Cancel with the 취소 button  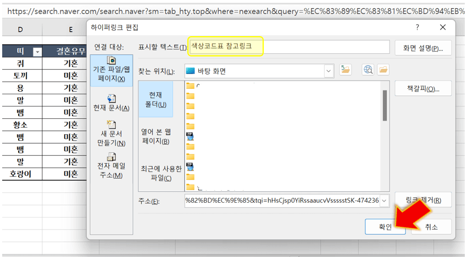[431, 227]
